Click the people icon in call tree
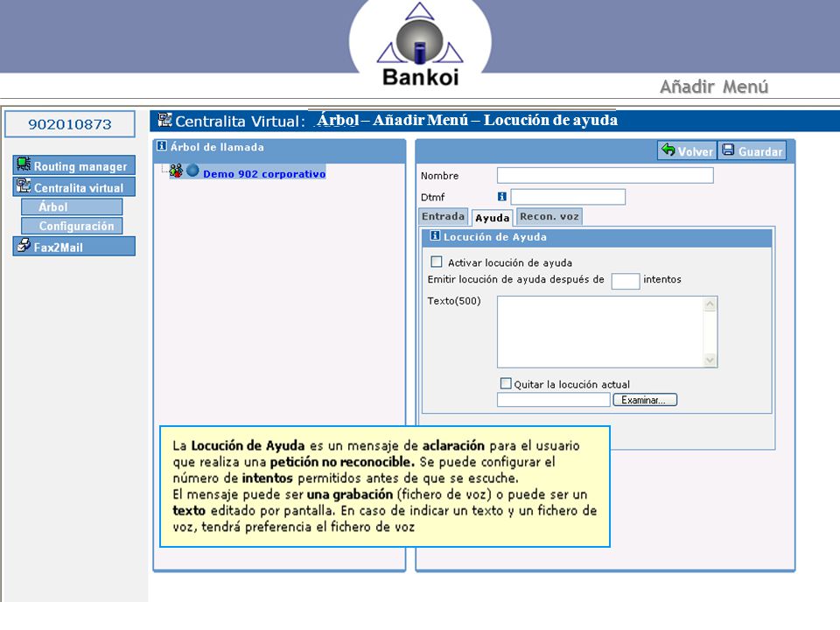The width and height of the screenshot is (840, 630). coord(176,171)
